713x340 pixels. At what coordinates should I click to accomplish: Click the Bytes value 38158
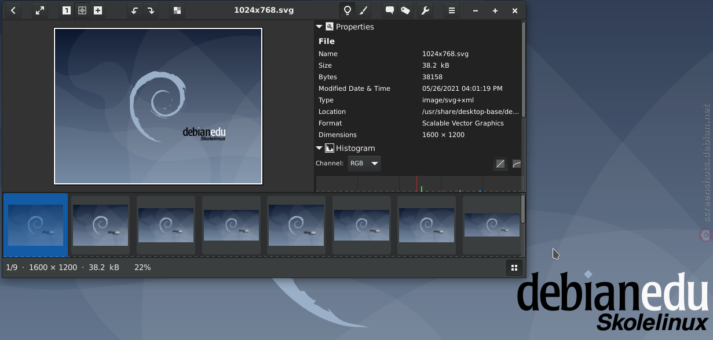point(432,77)
